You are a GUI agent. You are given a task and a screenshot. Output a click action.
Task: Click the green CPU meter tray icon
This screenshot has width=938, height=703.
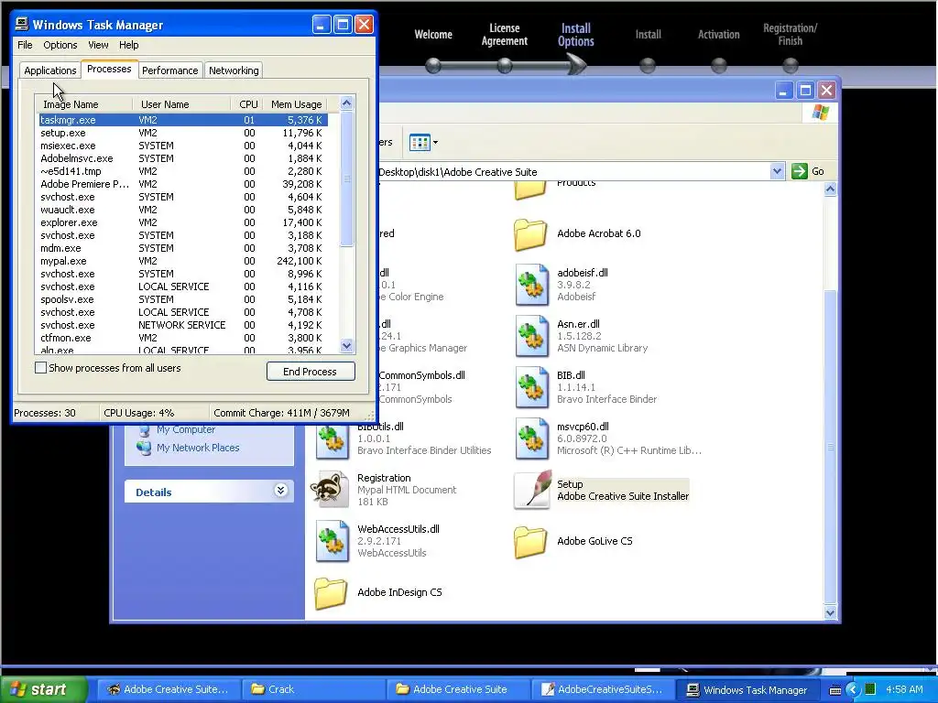(870, 689)
